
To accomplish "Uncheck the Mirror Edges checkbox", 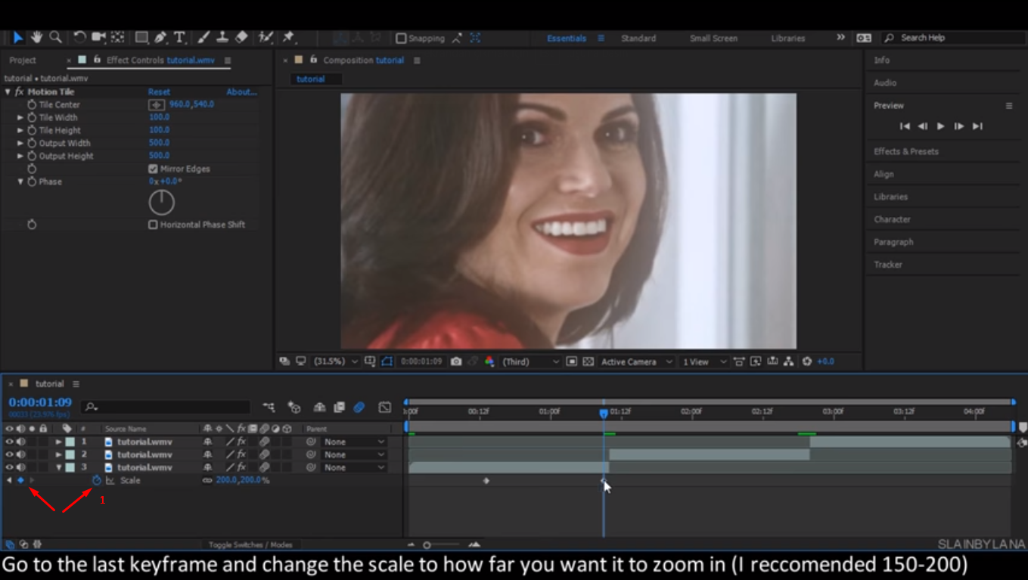I will pos(153,169).
